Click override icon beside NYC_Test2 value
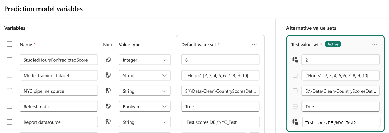The image size is (389, 133). tap(295, 122)
